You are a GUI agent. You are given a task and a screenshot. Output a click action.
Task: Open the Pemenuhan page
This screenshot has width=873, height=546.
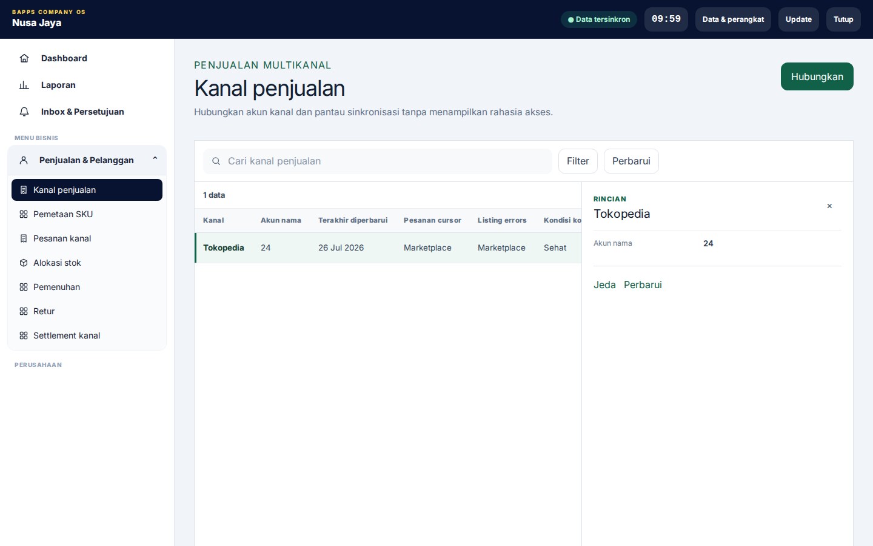pyautogui.click(x=87, y=287)
